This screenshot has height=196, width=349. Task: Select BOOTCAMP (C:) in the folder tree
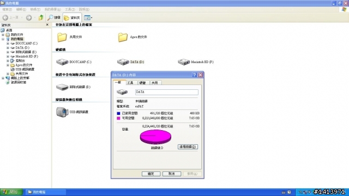point(27,44)
